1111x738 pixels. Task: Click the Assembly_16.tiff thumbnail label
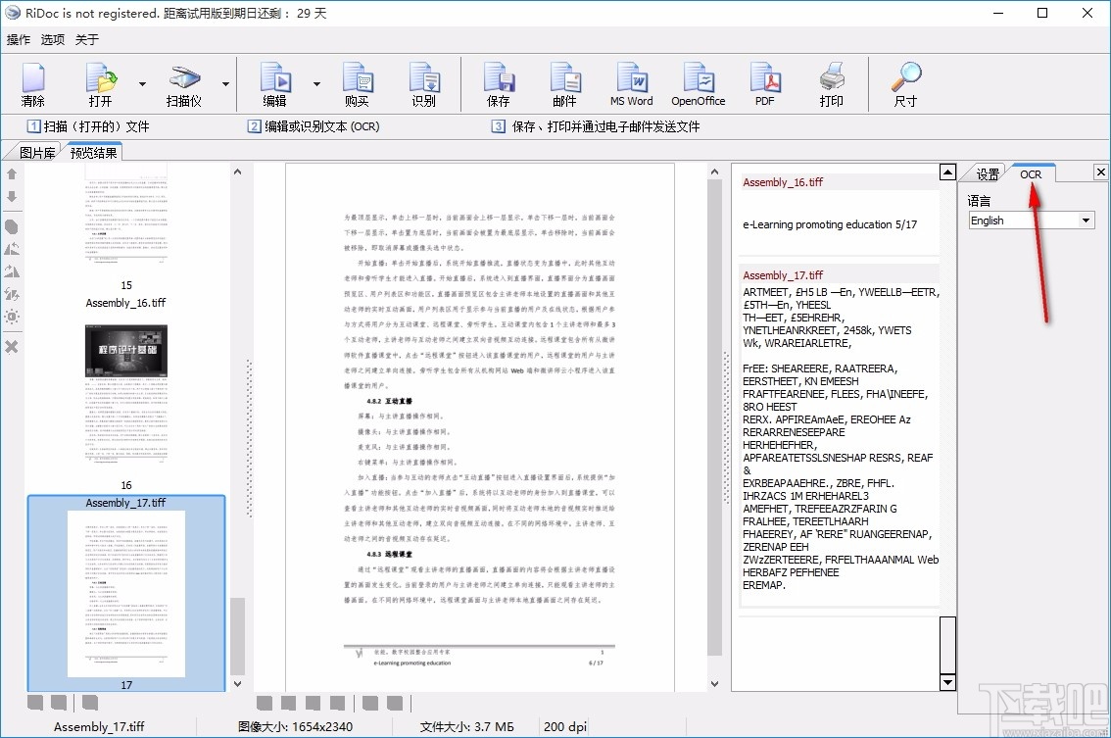click(x=125, y=303)
